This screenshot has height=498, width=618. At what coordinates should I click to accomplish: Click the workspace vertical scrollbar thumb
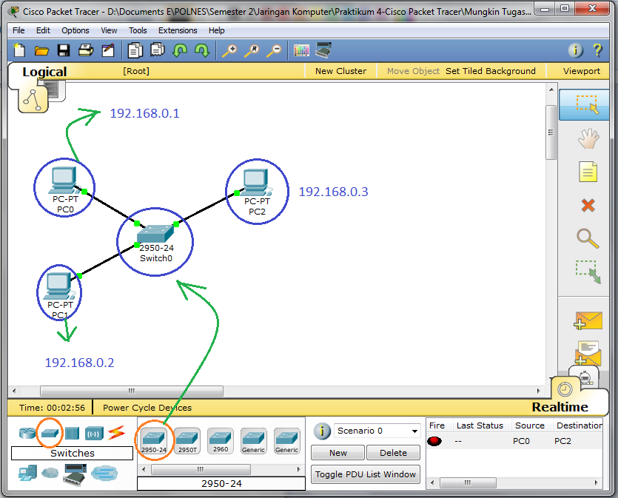click(551, 132)
